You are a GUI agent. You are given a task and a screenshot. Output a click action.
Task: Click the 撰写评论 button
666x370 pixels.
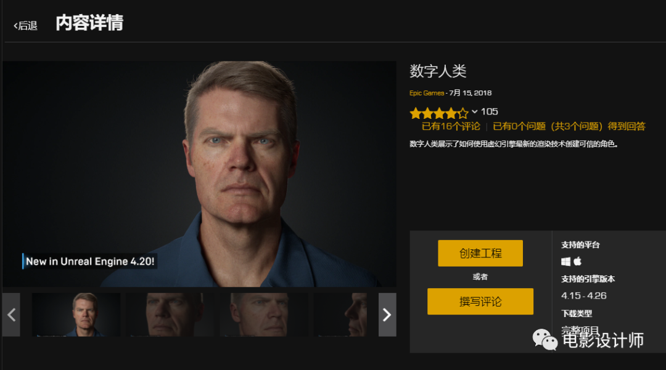point(480,301)
